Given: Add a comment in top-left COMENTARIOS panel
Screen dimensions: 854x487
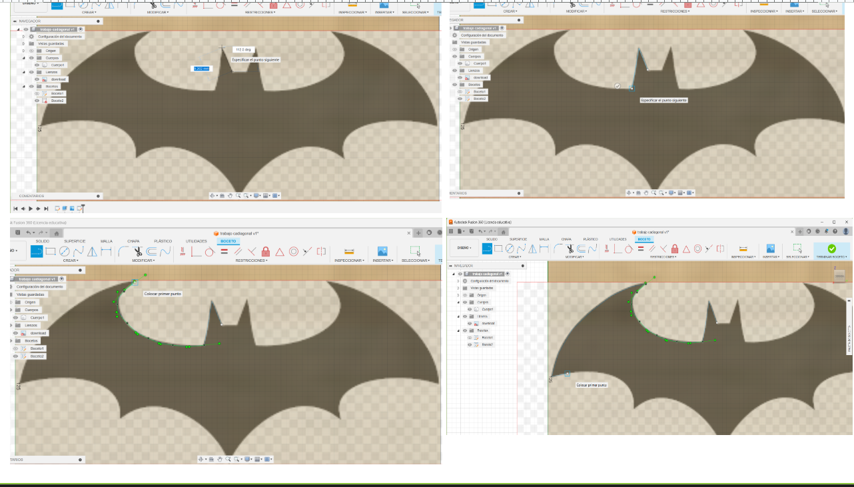Looking at the screenshot, I should point(99,196).
